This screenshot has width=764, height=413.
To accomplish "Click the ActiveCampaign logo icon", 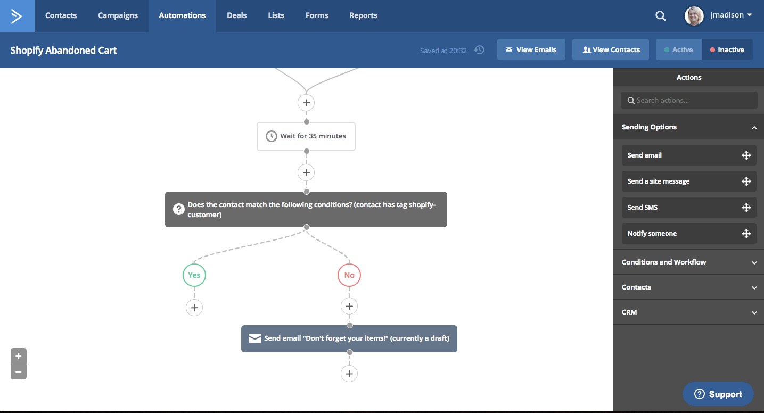I will coord(17,16).
